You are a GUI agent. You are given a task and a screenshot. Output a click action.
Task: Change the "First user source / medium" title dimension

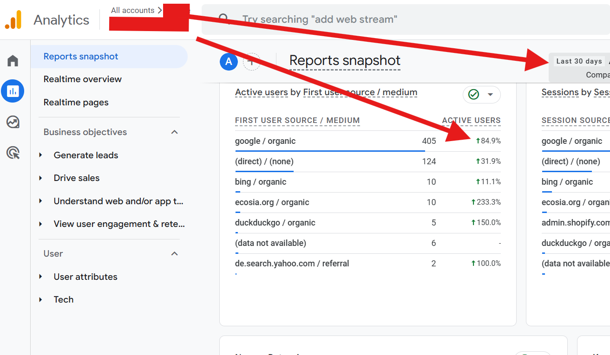[360, 92]
